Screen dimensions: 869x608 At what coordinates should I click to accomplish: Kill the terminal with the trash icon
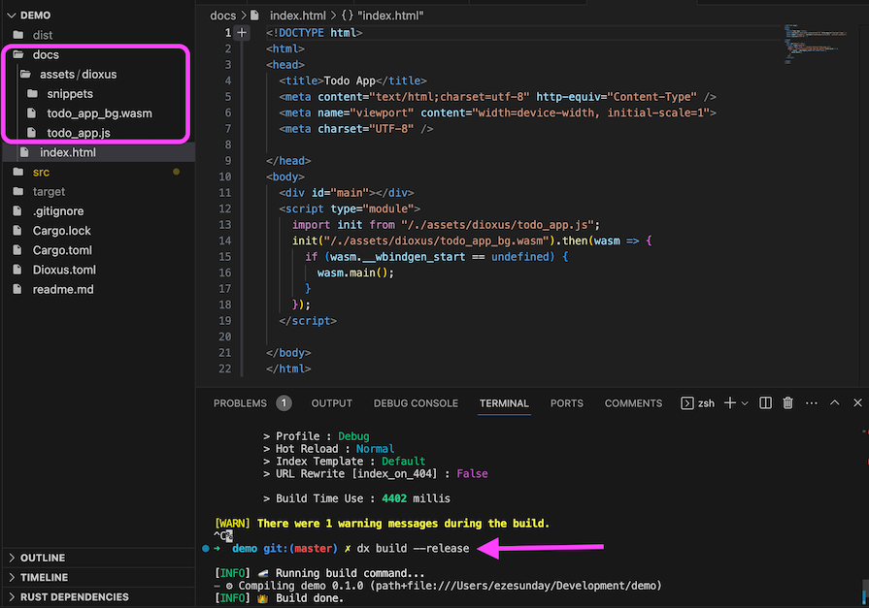pos(787,402)
